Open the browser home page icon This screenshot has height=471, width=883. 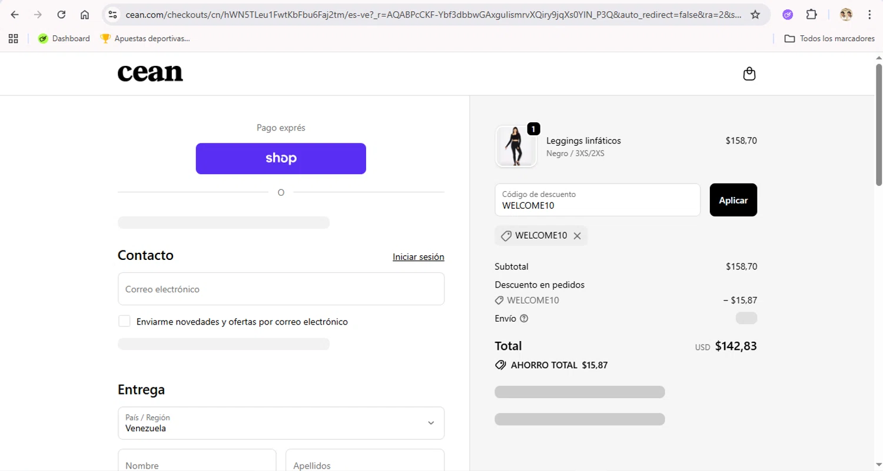[85, 15]
